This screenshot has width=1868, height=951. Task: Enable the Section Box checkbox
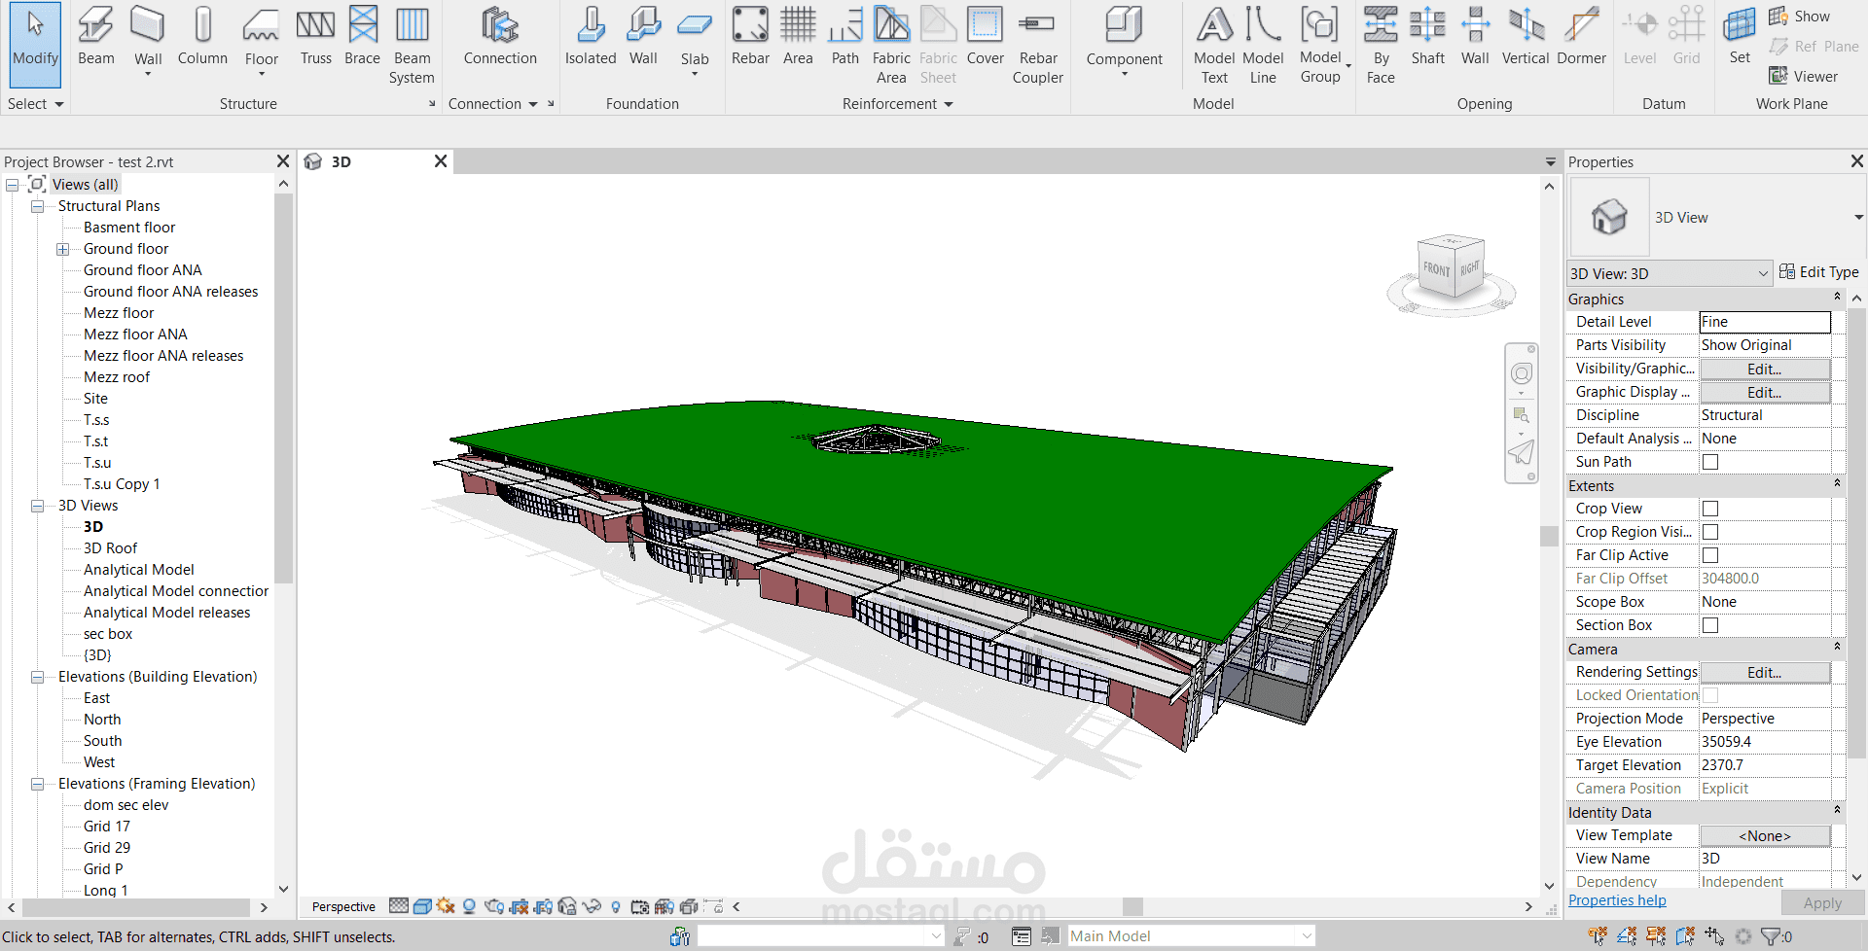pos(1710,625)
